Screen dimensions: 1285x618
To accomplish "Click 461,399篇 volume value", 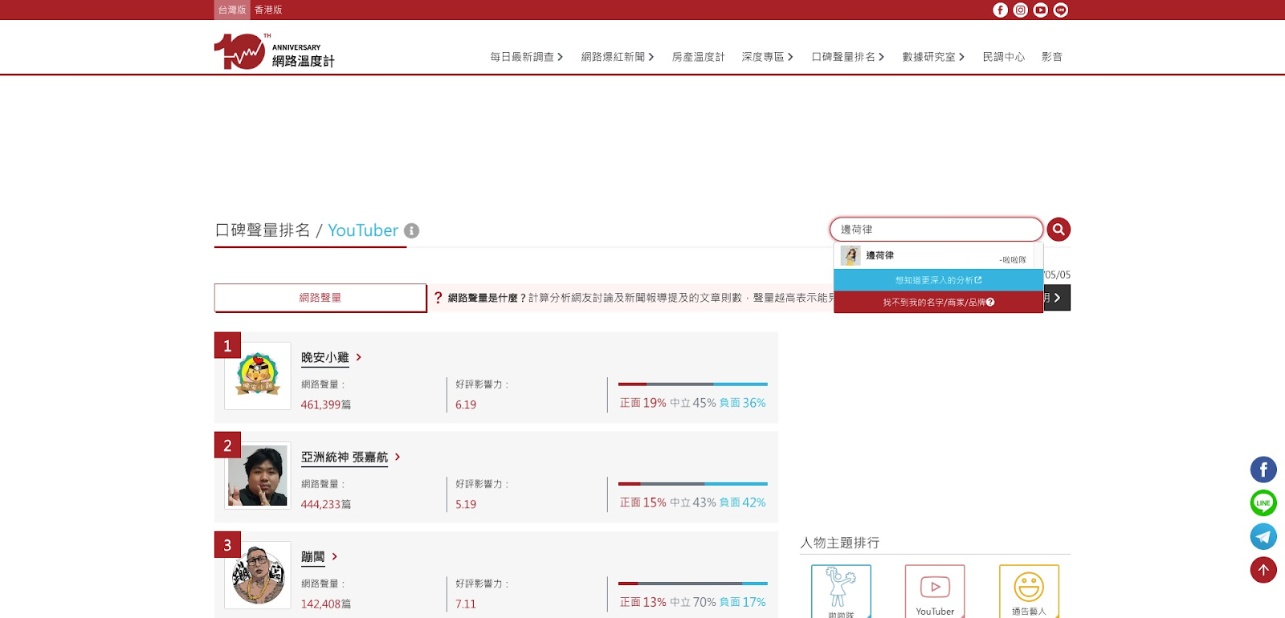I will pos(326,405).
